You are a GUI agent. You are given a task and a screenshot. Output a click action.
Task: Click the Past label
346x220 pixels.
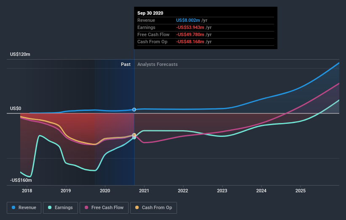[126, 64]
